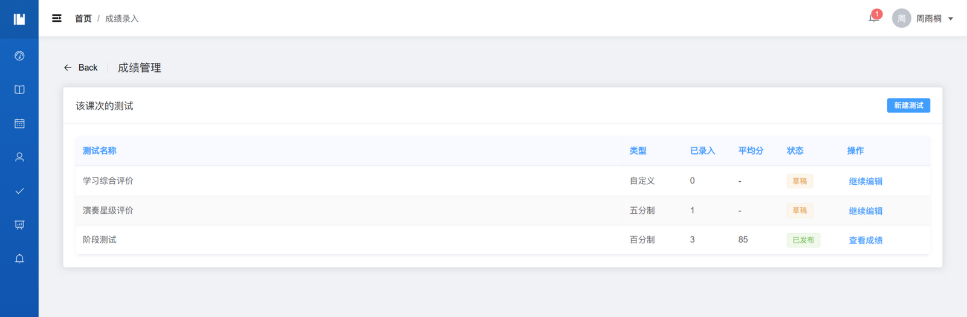Go to 首页 breadcrumb
Viewport: 967px width, 317px height.
(x=83, y=19)
